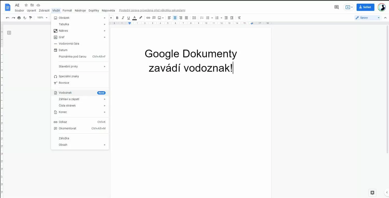The height and width of the screenshot is (198, 389).
Task: Toggle bold formatting
Action: pyautogui.click(x=117, y=18)
